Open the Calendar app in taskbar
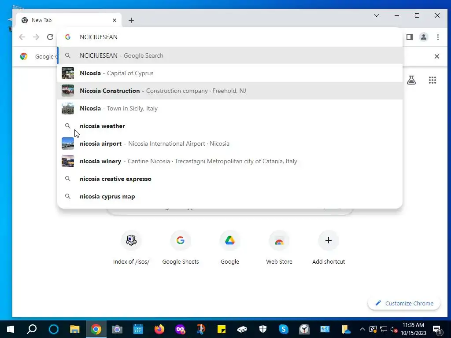 pos(138,329)
